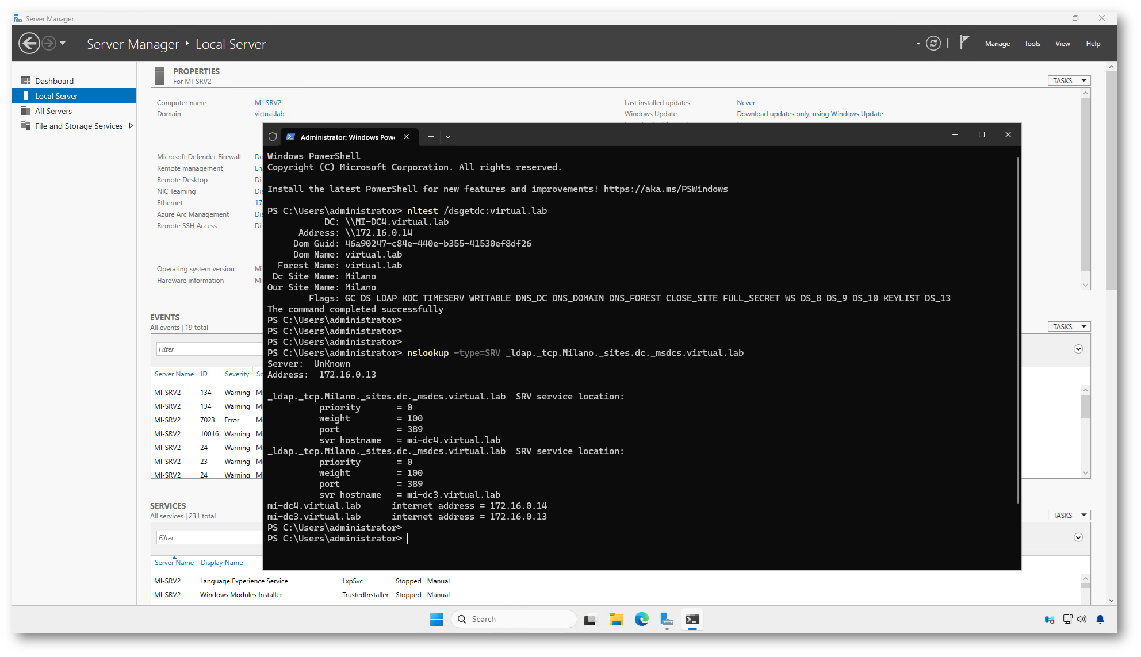Open the Properties TASKS dropdown
The image size is (1141, 657).
1069,81
